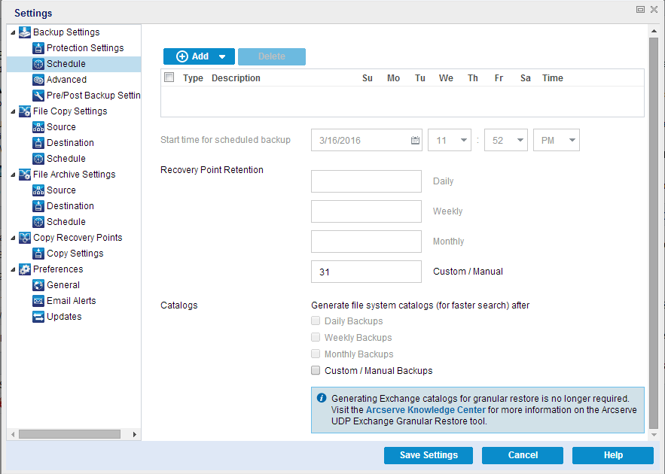665x474 pixels.
Task: Click the File Archive Settings icon
Action: pos(25,175)
